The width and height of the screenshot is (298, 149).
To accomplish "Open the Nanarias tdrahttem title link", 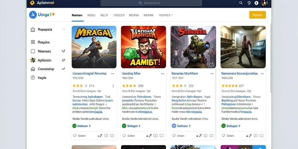I will (185, 73).
